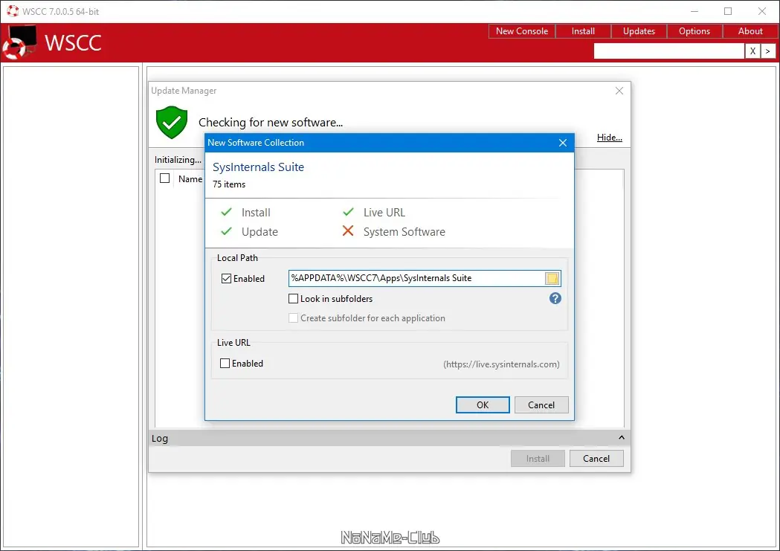Open the Install menu in header
Image resolution: width=780 pixels, height=551 pixels.
point(583,30)
